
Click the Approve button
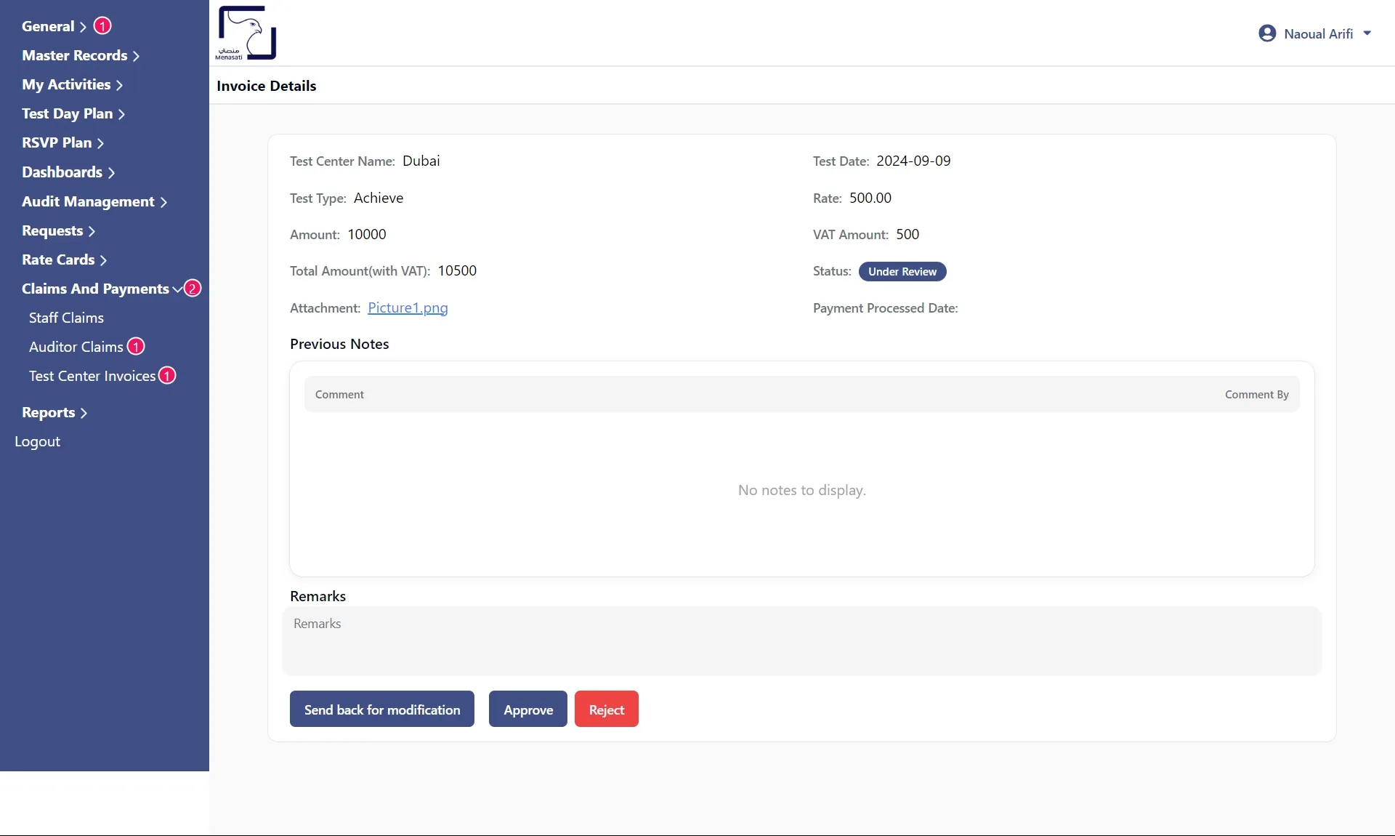click(x=527, y=709)
